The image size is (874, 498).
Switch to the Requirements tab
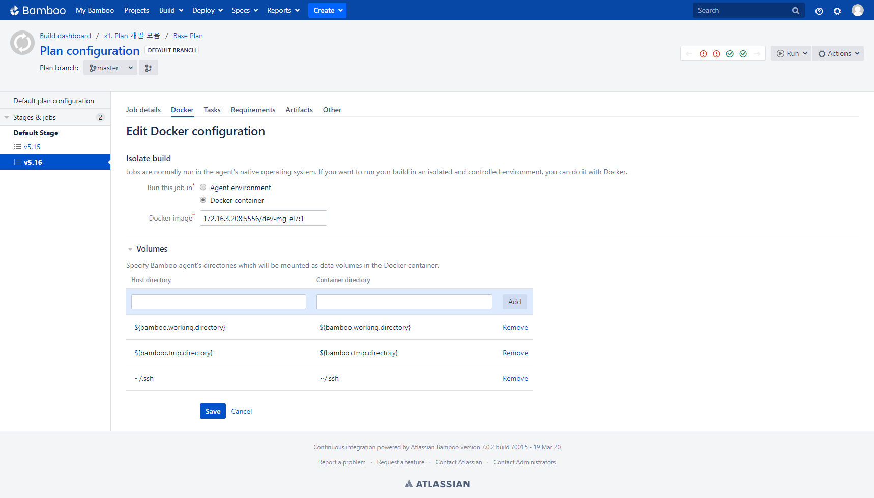pyautogui.click(x=253, y=110)
